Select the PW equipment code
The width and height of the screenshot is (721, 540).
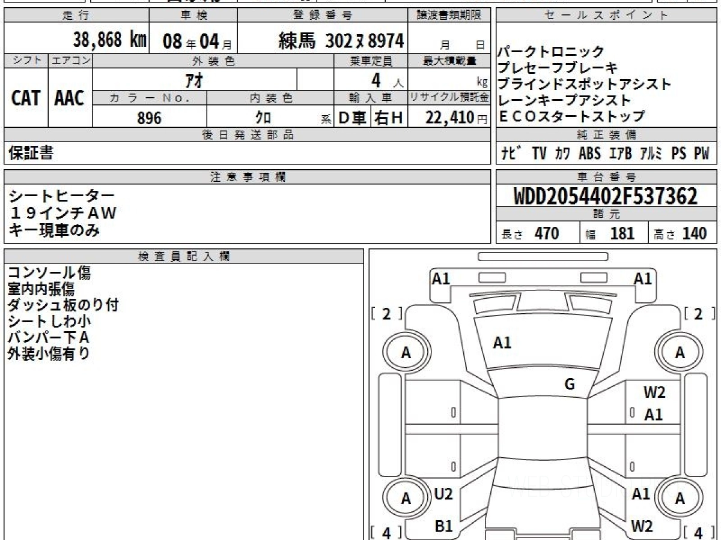click(x=702, y=154)
